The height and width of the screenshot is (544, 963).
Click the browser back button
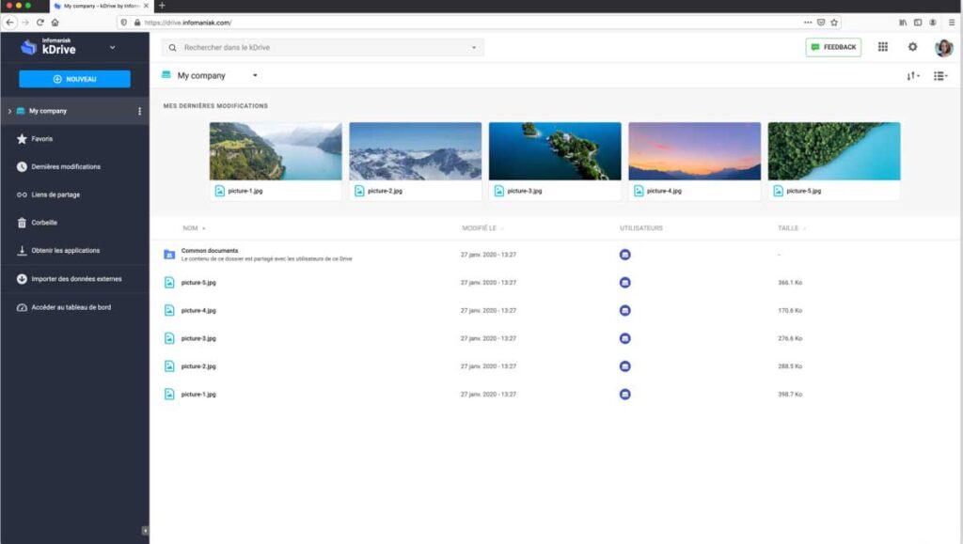pyautogui.click(x=9, y=22)
